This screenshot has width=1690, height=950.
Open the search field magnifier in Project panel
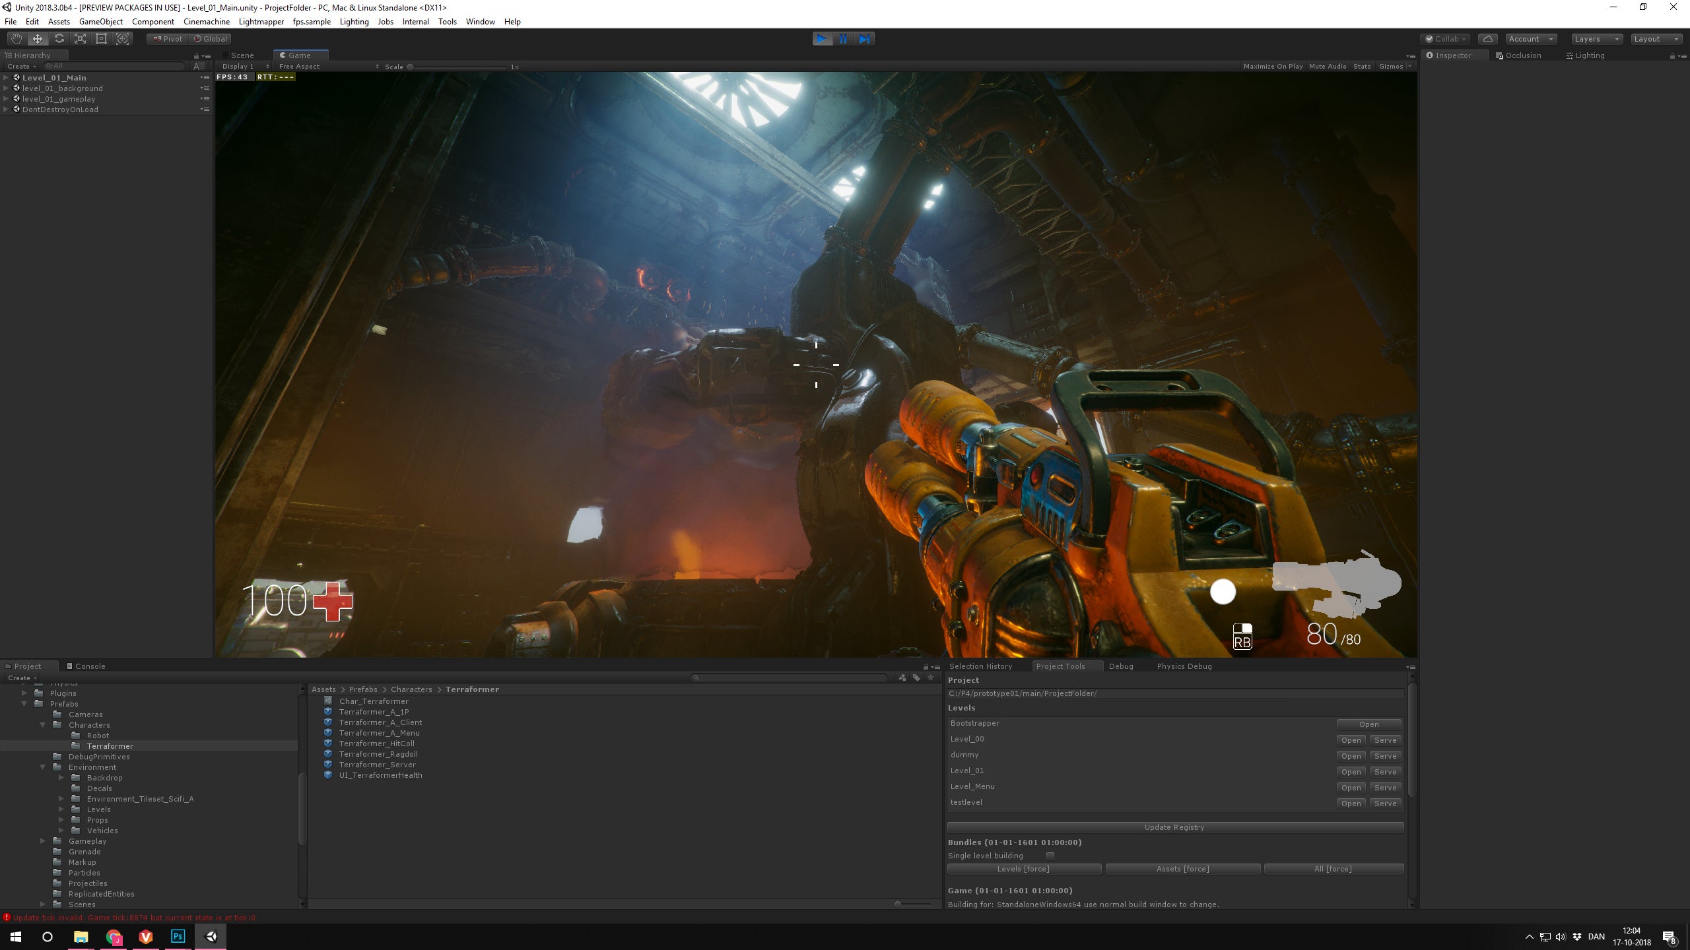[698, 677]
